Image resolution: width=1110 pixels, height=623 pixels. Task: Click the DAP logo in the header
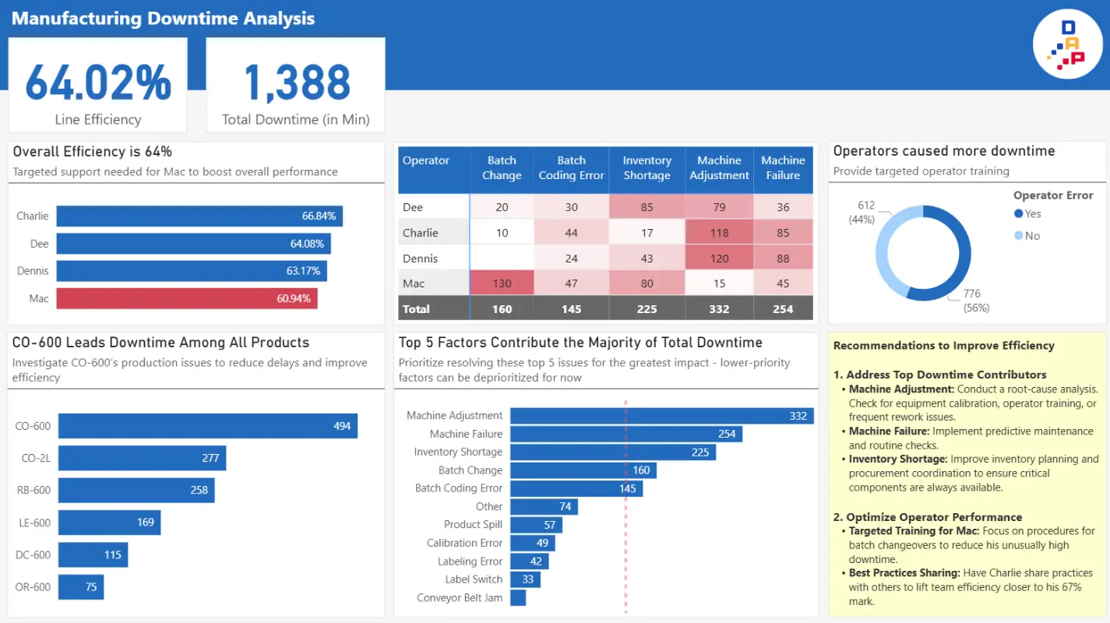click(x=1067, y=44)
